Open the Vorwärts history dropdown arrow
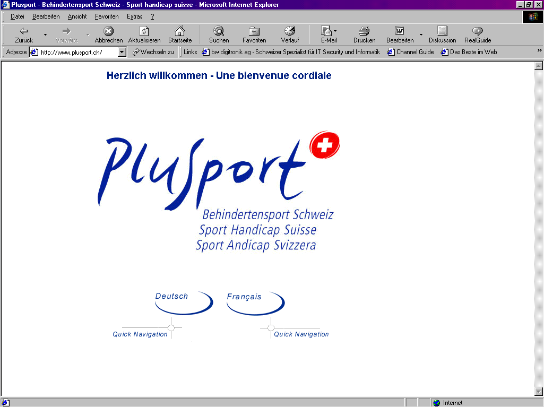544x407 pixels. [88, 34]
